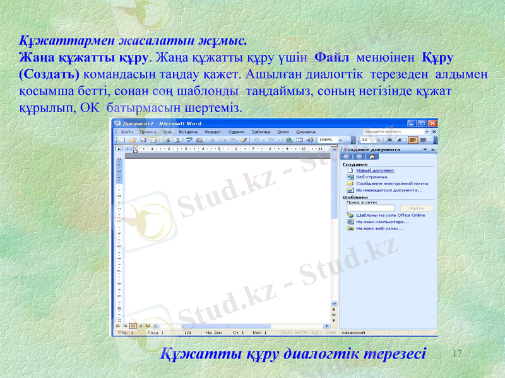Viewport: 505px width, 378px height.
Task: Toggle Bold formatting on the Formatting toolbar
Action: pyautogui.click(x=389, y=139)
